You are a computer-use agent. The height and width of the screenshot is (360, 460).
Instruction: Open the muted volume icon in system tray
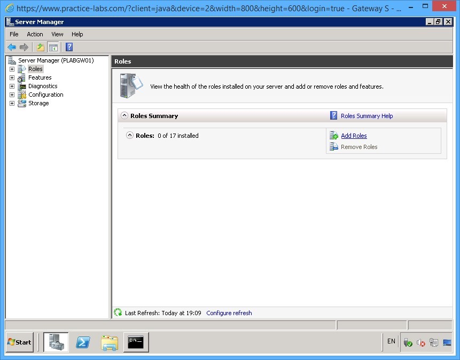(x=420, y=342)
